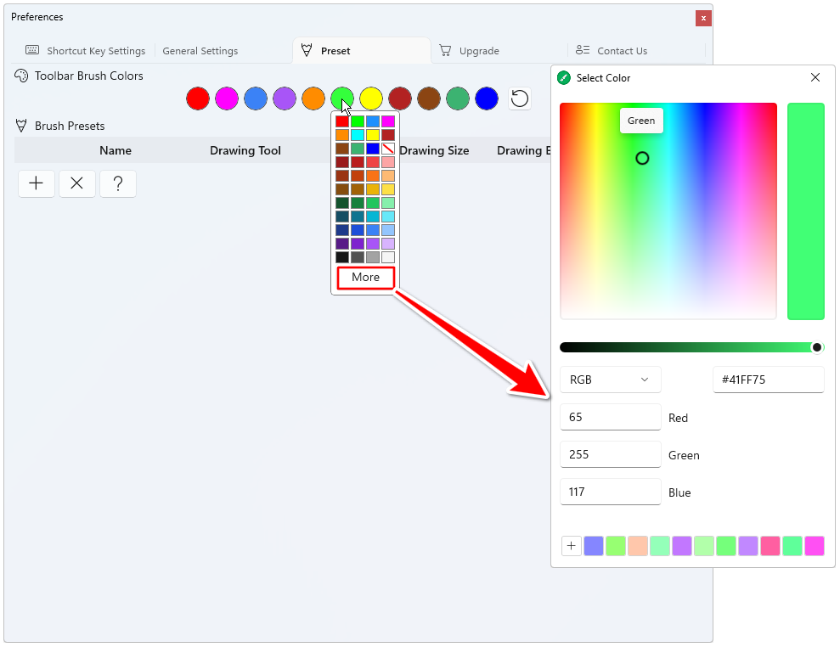Choose the hot pink saved swatch
Screen dimensions: 840x647
(x=770, y=546)
